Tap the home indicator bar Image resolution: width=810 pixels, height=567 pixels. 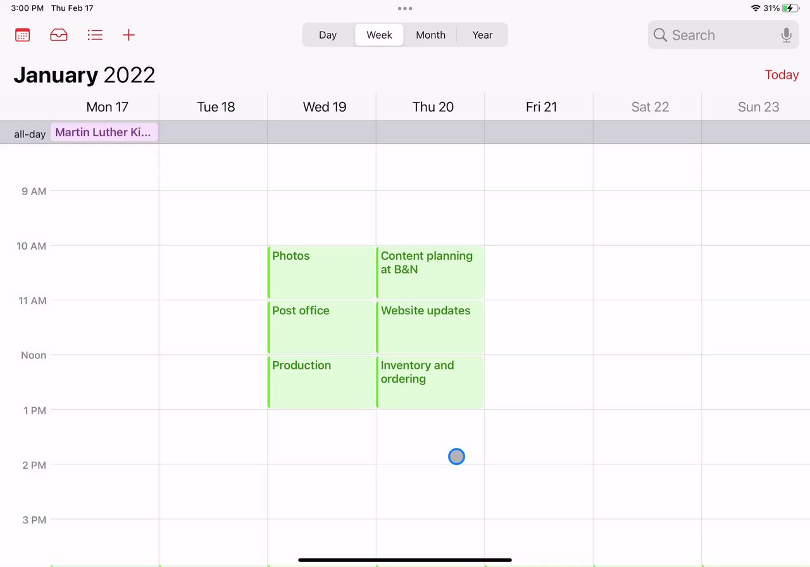pos(405,560)
